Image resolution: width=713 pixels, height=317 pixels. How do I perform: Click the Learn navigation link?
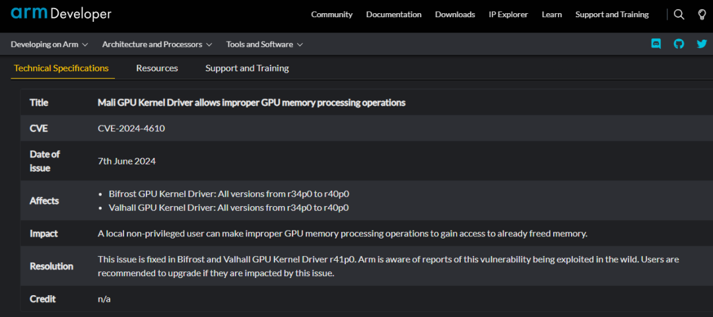pos(552,15)
